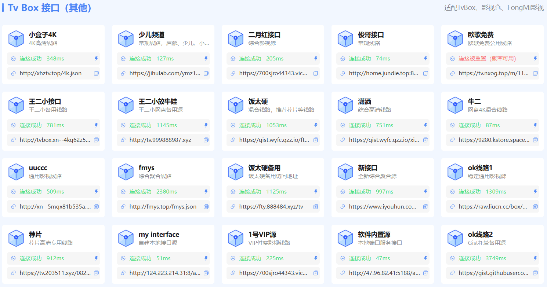Copy the fmys.top URL

click(x=206, y=207)
